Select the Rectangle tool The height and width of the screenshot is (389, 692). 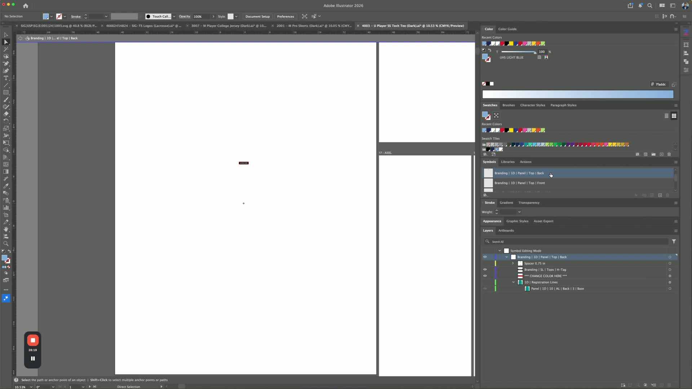[6, 93]
